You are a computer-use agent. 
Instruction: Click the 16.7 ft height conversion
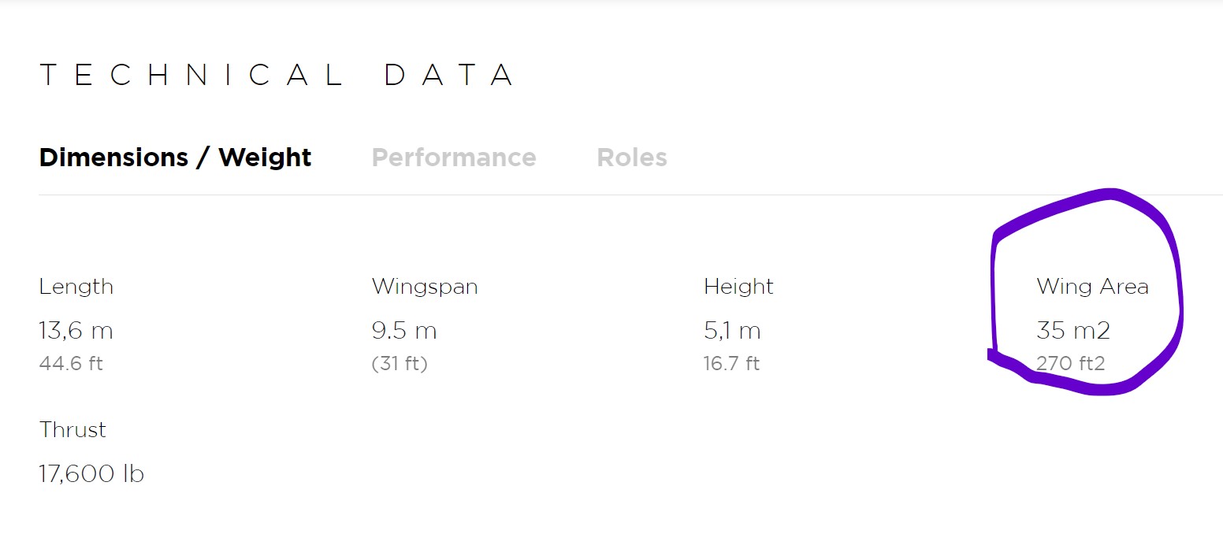(731, 364)
